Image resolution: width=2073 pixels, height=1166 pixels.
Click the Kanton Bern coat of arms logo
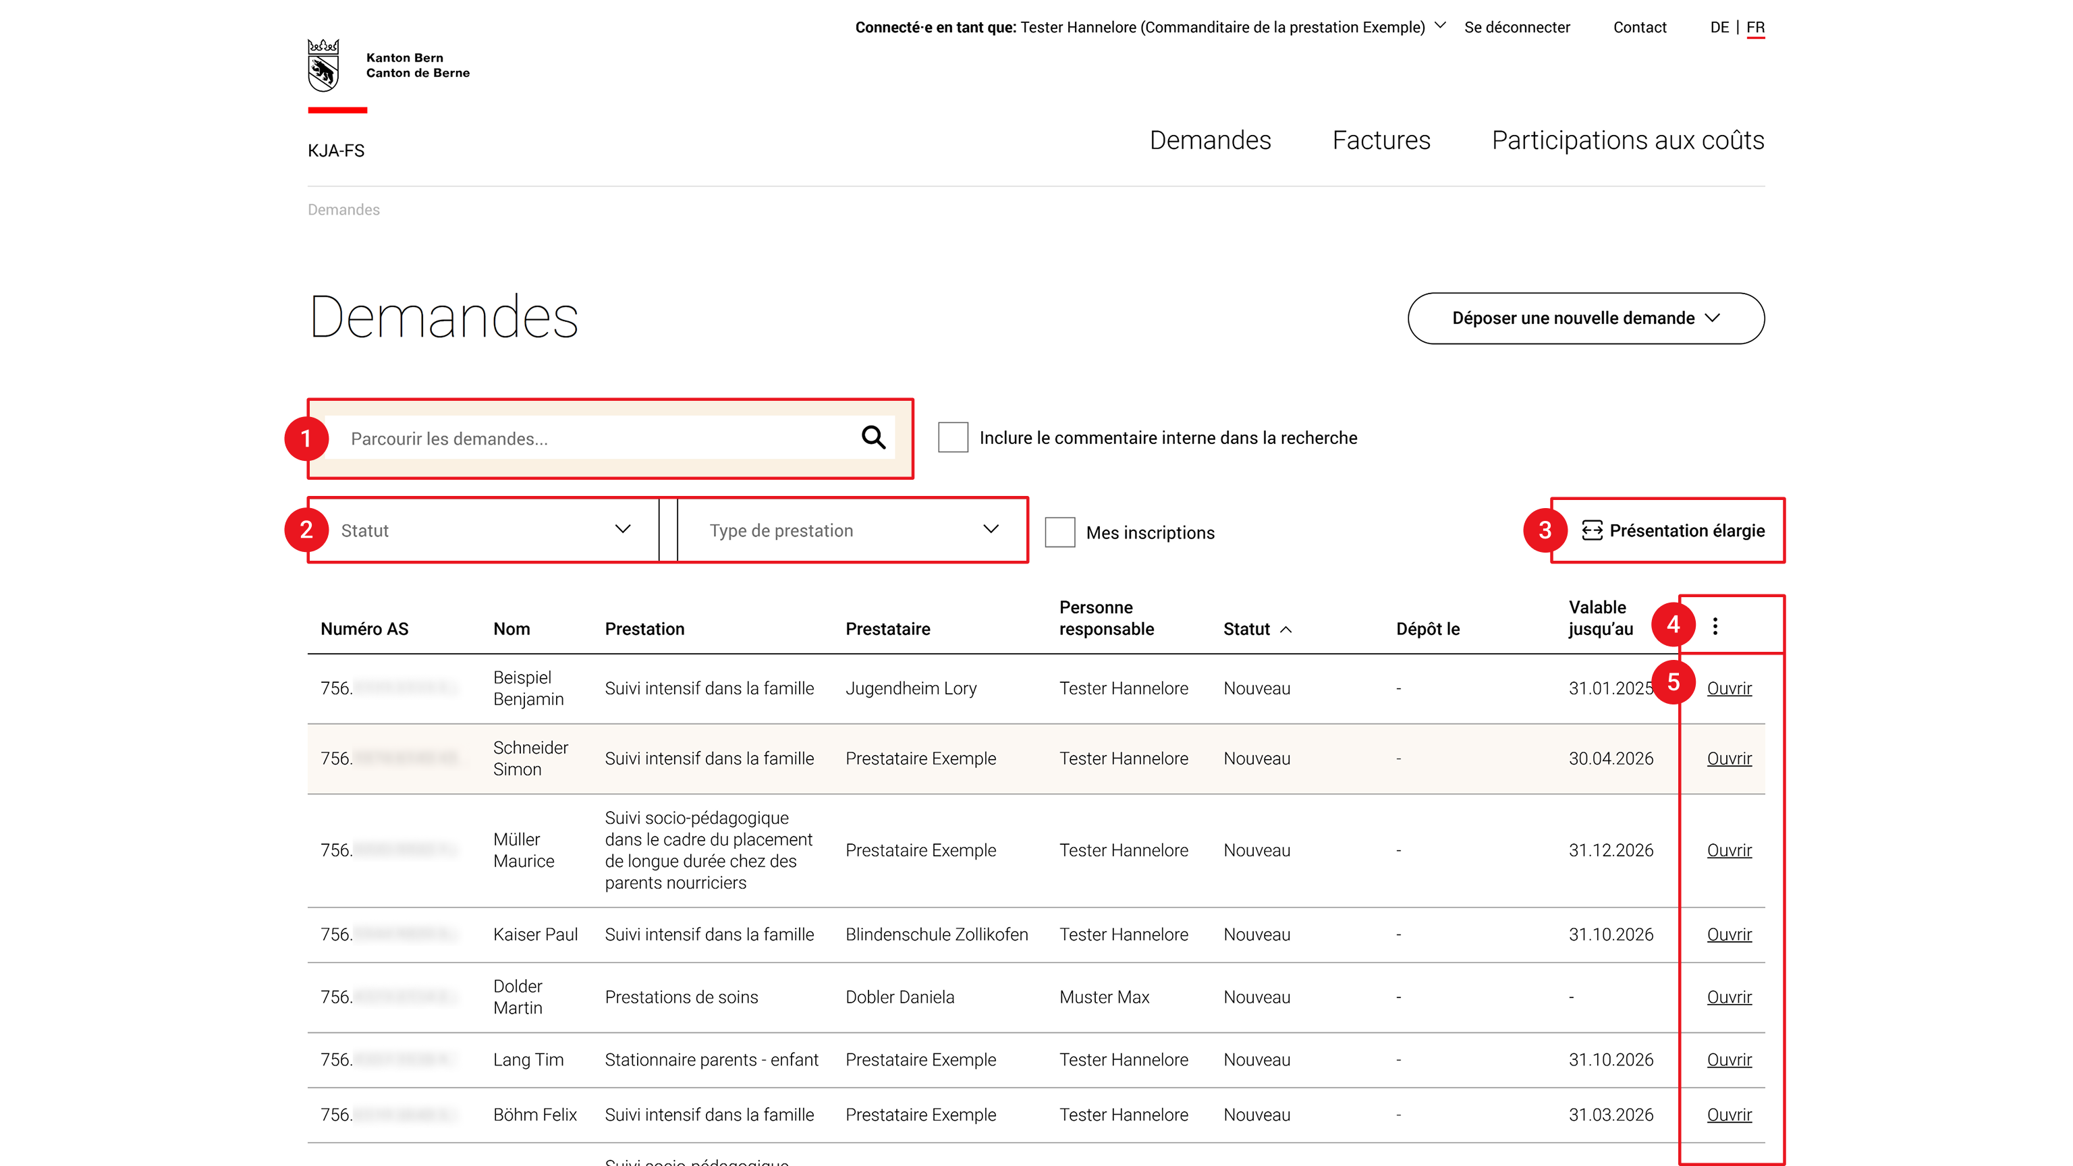[x=323, y=65]
